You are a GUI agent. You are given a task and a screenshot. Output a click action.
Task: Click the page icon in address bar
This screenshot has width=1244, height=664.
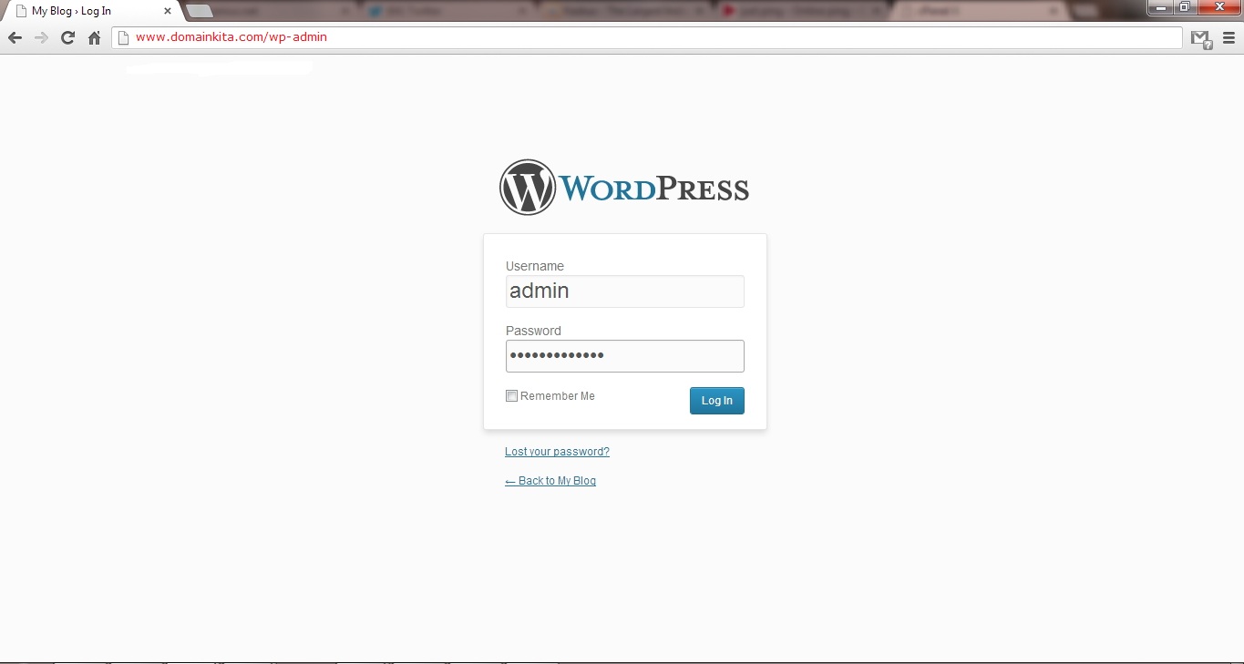(x=124, y=38)
